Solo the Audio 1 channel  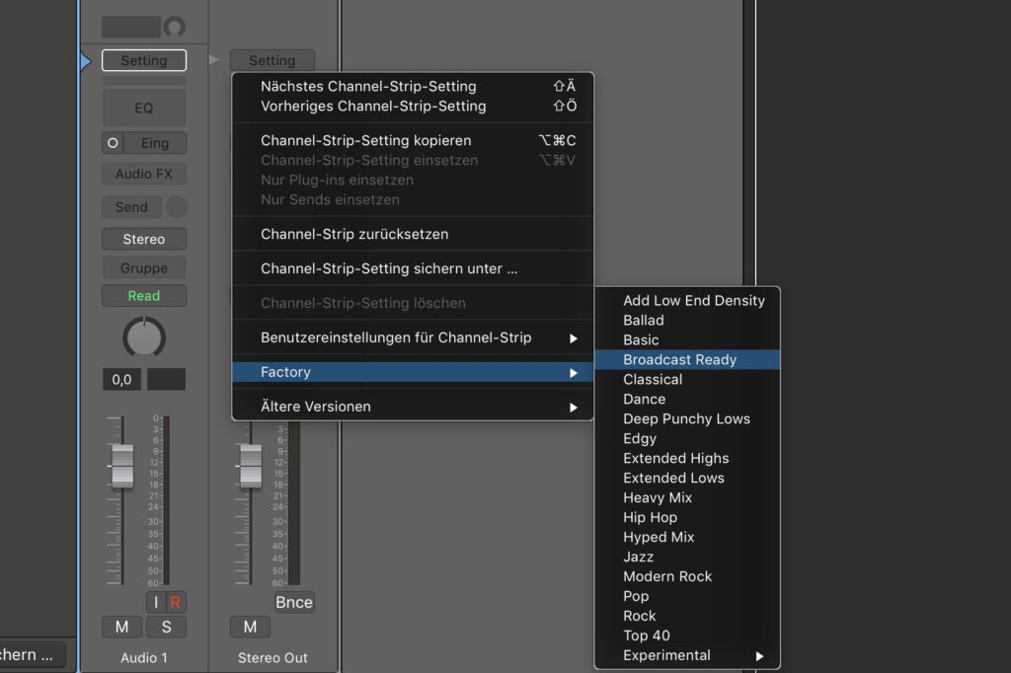click(x=166, y=627)
